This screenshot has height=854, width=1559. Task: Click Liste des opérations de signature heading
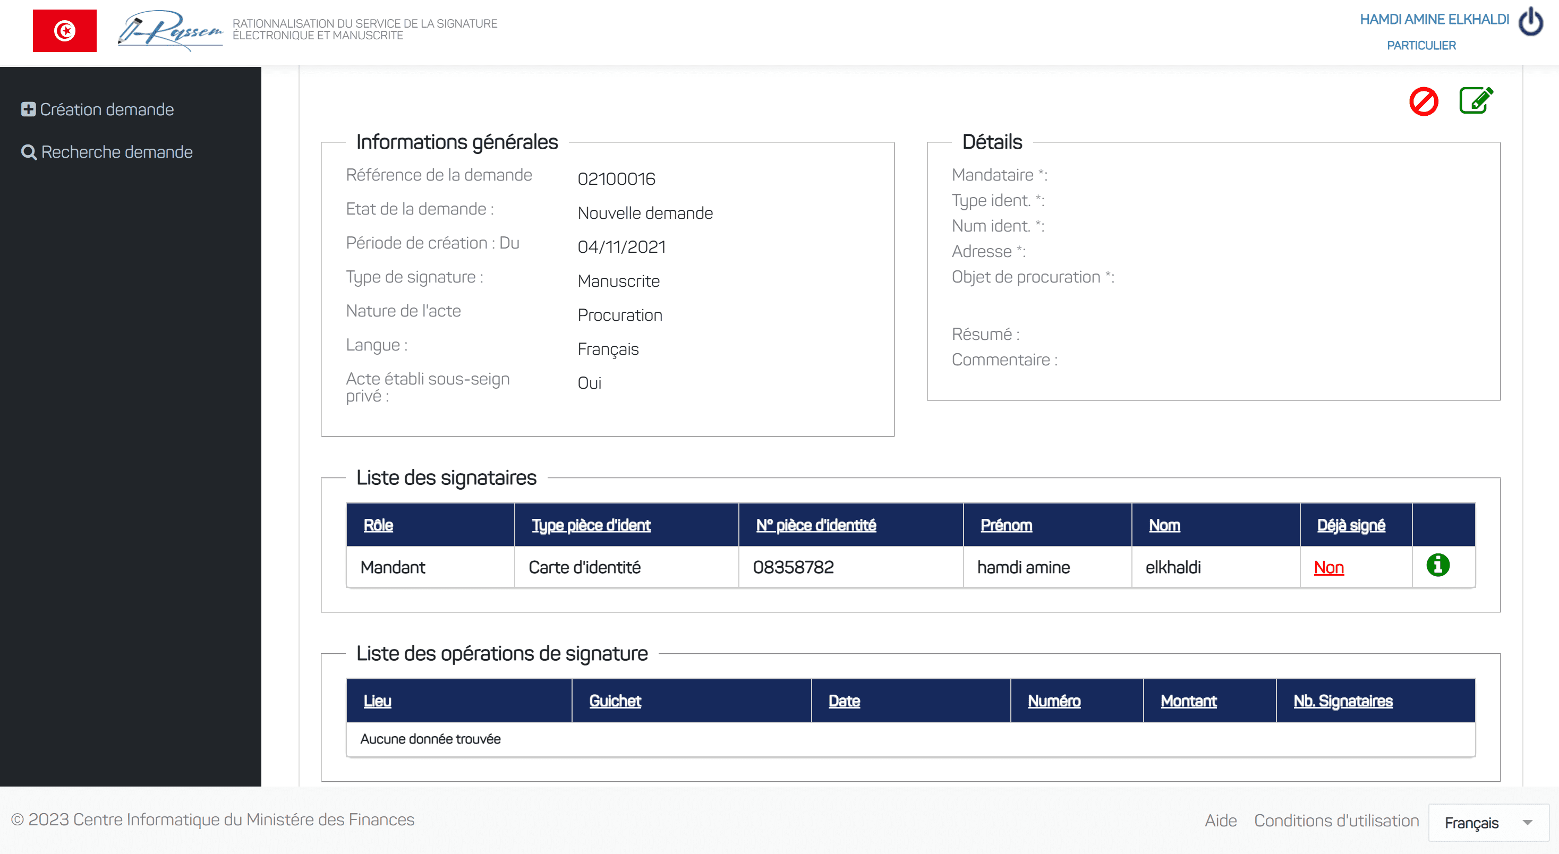point(502,654)
